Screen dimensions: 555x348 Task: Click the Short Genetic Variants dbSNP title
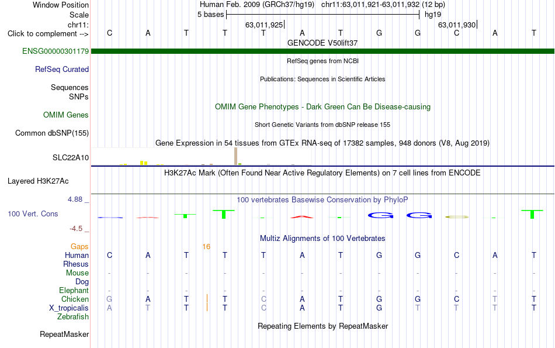[322, 125]
